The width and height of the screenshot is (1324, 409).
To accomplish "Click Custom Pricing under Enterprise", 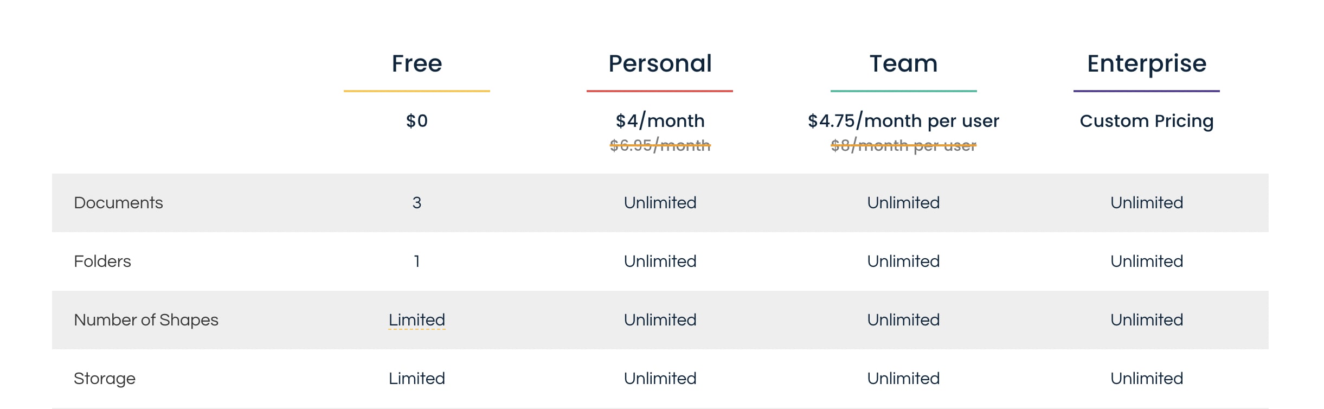I will [x=1147, y=121].
